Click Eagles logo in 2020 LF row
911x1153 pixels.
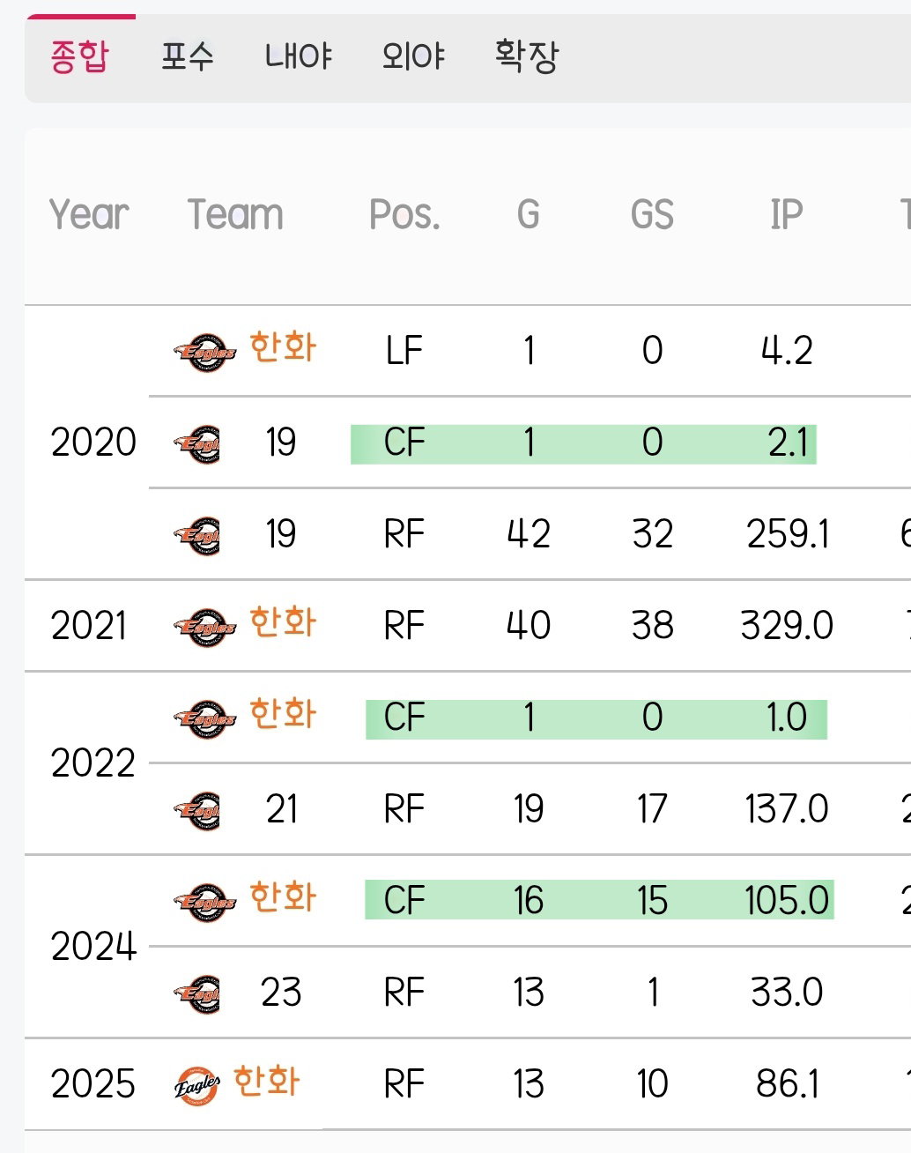[204, 353]
